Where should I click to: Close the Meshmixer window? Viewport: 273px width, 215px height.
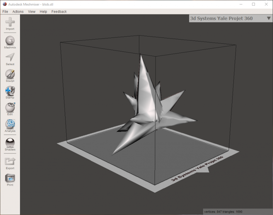point(266,4)
